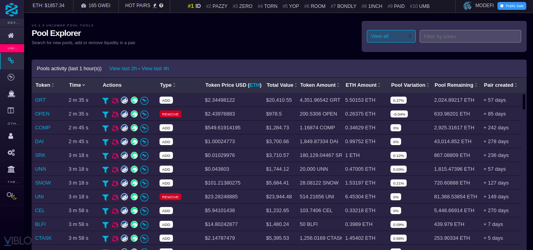Click the REMOVE badge in OPEN row
Image resolution: width=533 pixels, height=250 pixels.
170,114
